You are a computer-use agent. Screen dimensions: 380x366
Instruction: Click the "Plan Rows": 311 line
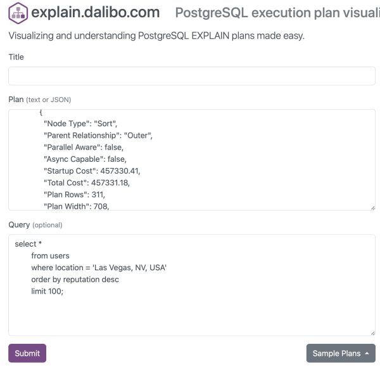pos(74,195)
